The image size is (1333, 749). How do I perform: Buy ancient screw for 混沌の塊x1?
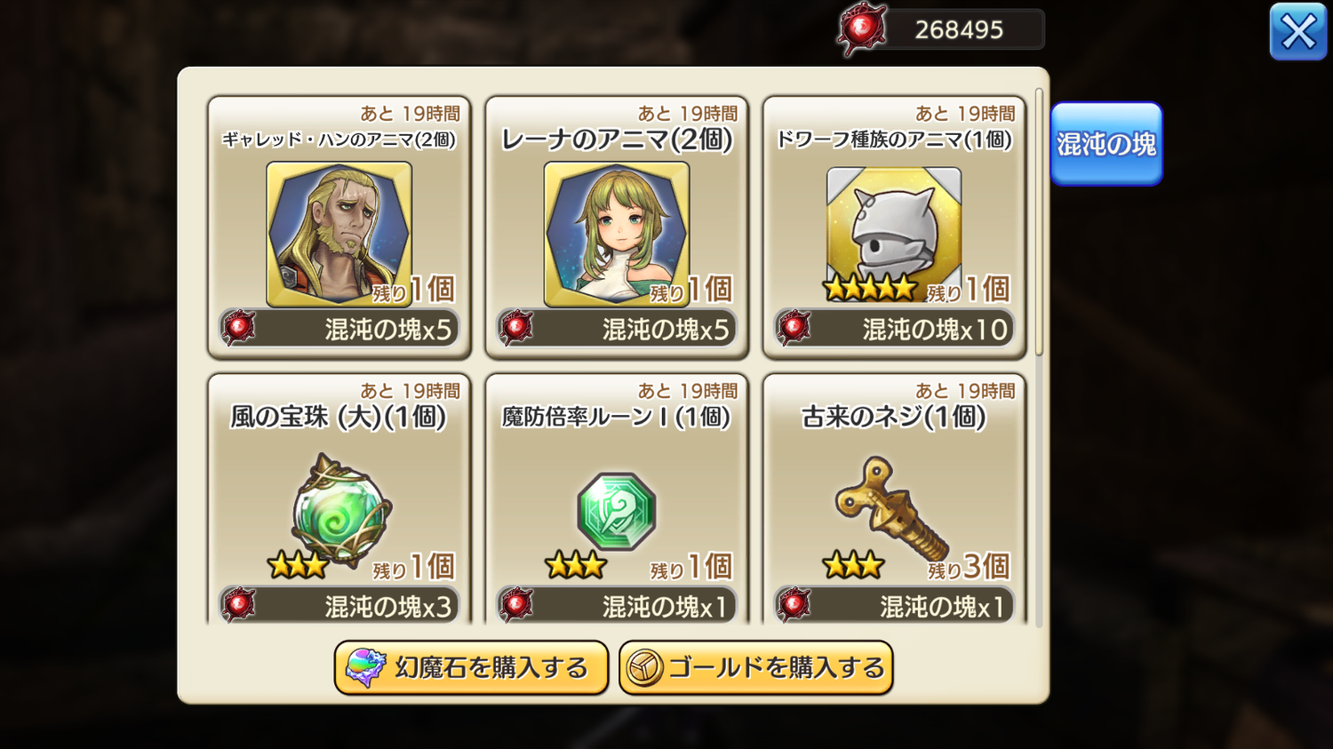(x=894, y=606)
